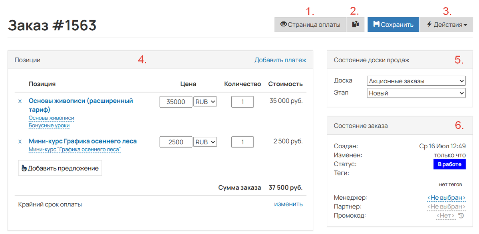
Task: Click the copy order icon button
Action: click(355, 25)
